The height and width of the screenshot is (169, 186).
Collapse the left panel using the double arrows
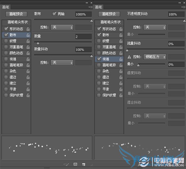[86, 2]
